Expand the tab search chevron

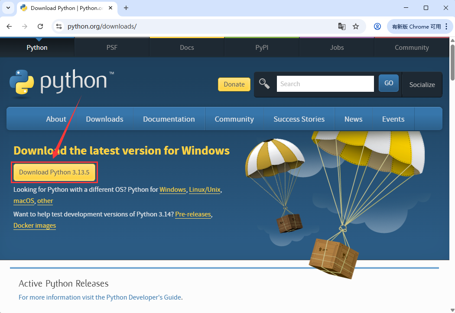pos(8,8)
